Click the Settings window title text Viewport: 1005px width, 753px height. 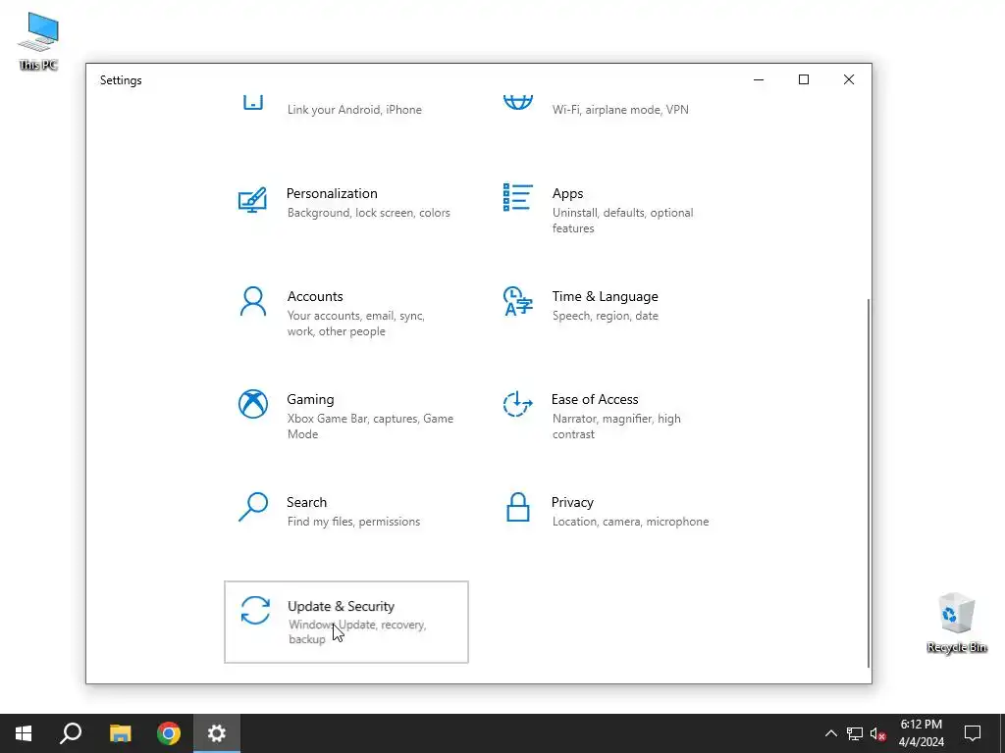(x=121, y=80)
